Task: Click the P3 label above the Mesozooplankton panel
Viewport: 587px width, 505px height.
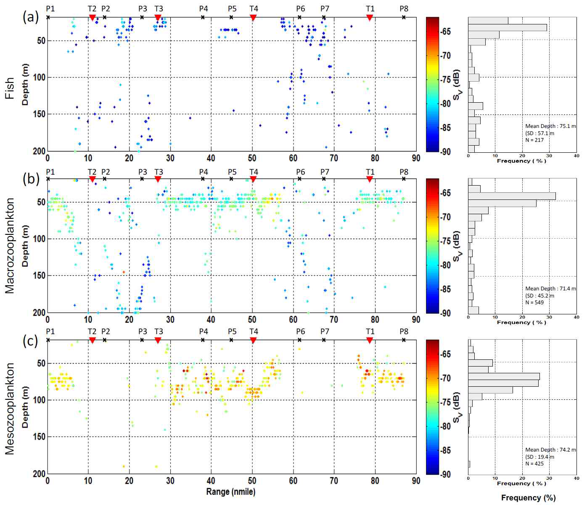Action: pos(143,331)
